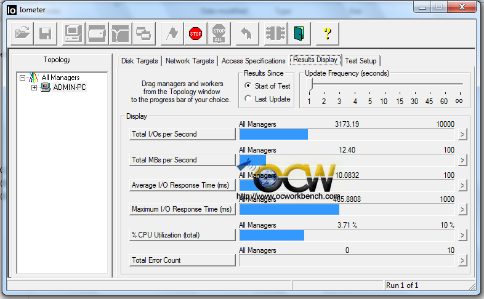Screen dimensions: 484x299
Task: Click the Run 1 of 1 status text
Action: [402, 285]
